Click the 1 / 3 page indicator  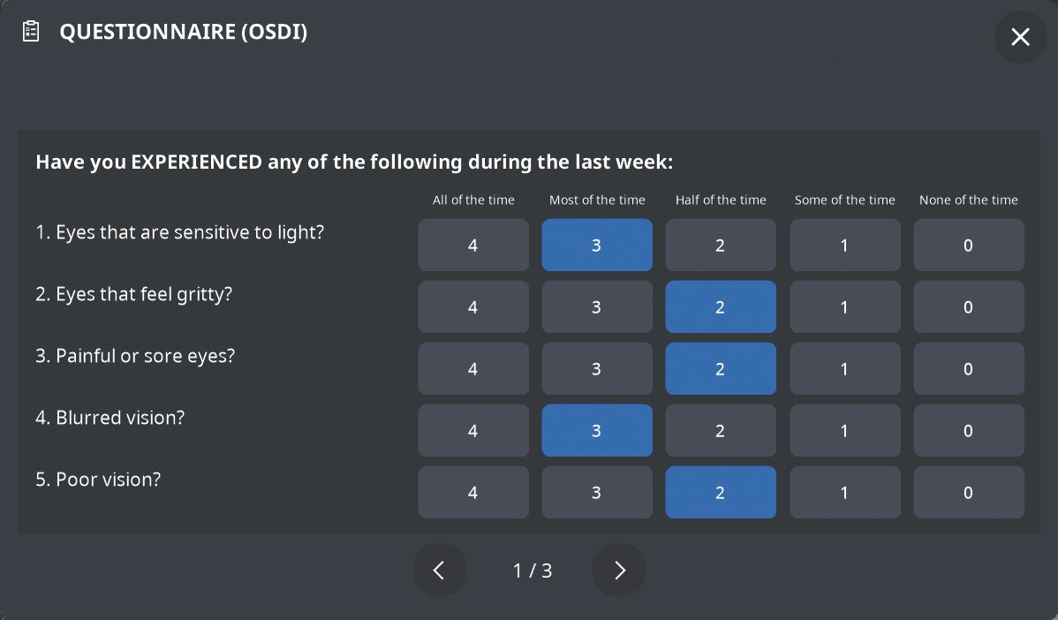click(533, 571)
